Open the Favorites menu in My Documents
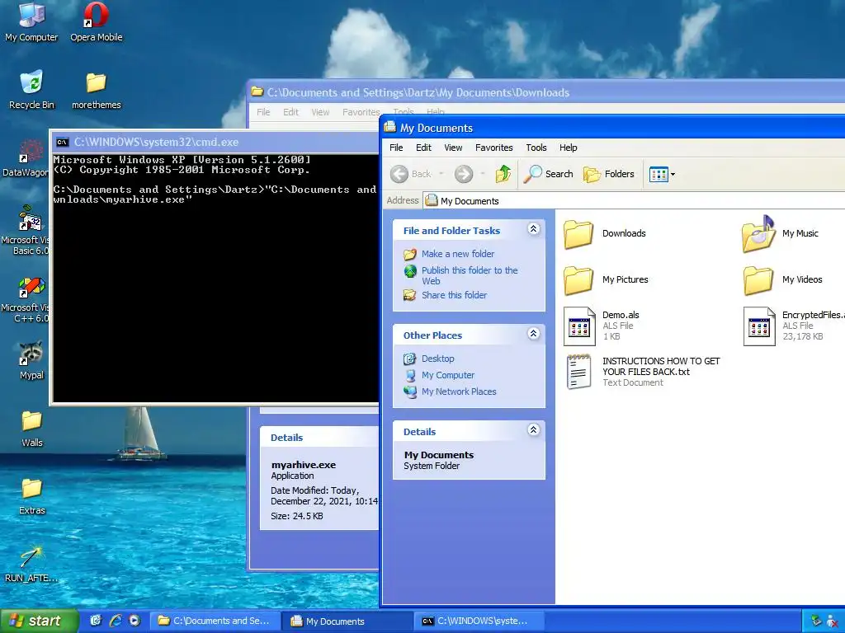The image size is (845, 633). (x=494, y=148)
